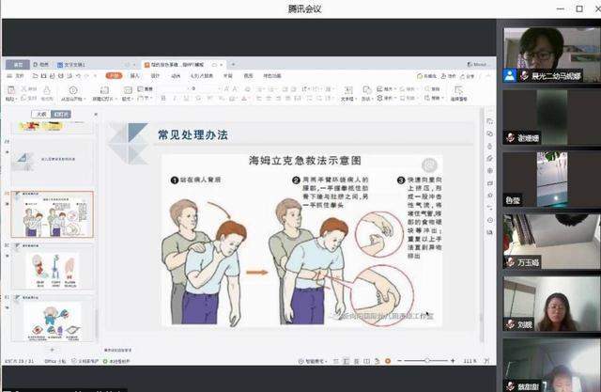The height and width of the screenshot is (392, 601).
Task: Toggle underline formatting
Action: pyautogui.click(x=186, y=99)
